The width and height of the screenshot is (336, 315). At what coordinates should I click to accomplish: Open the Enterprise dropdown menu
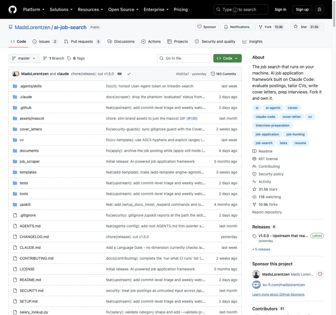pyautogui.click(x=156, y=10)
